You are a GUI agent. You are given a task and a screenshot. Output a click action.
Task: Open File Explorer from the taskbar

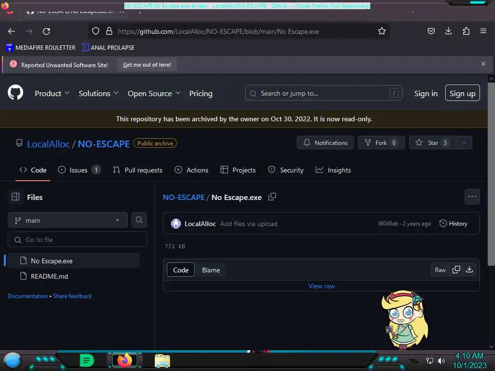pyautogui.click(x=162, y=361)
